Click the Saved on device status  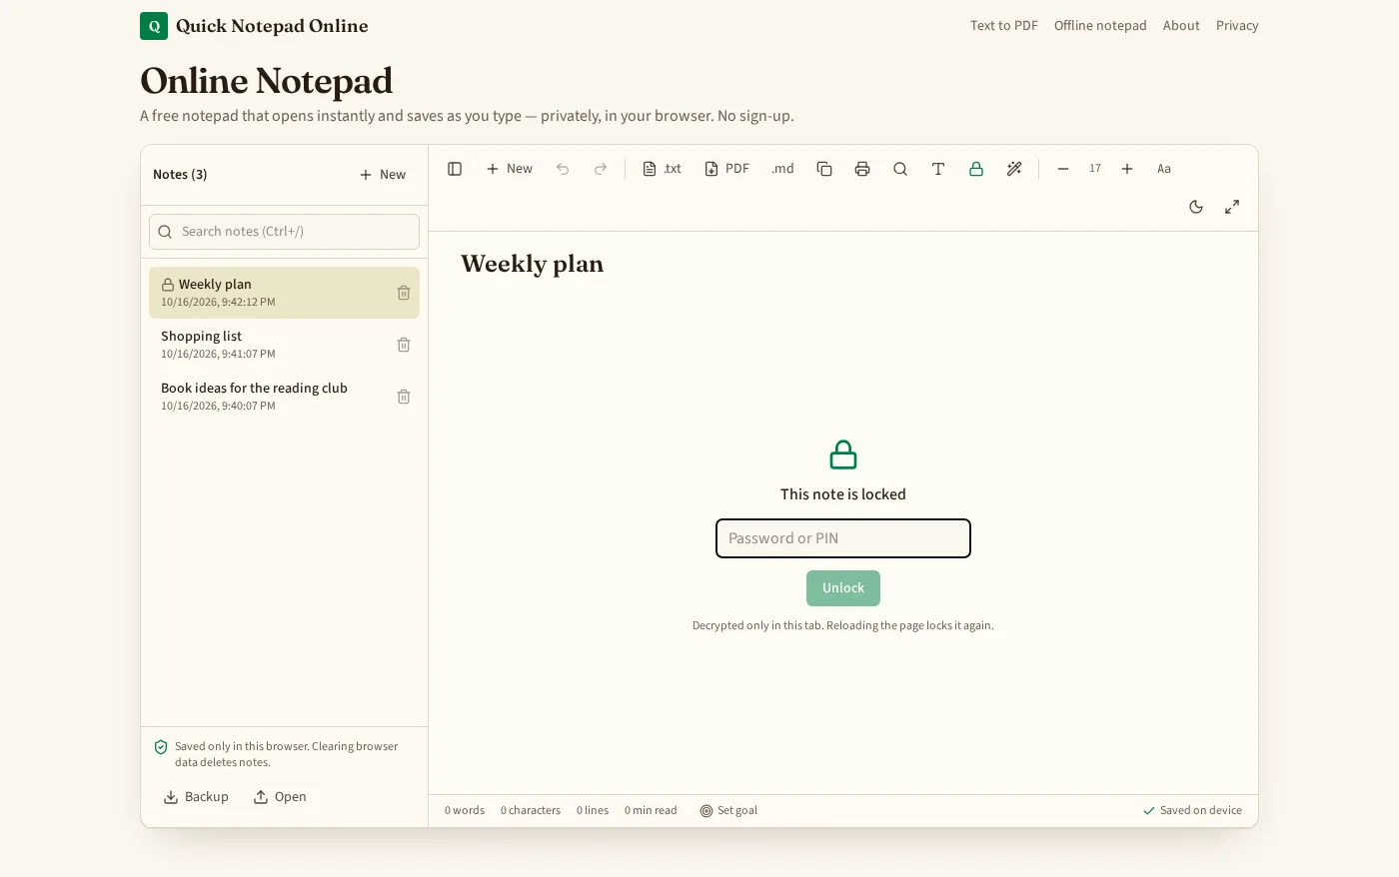coord(1192,811)
